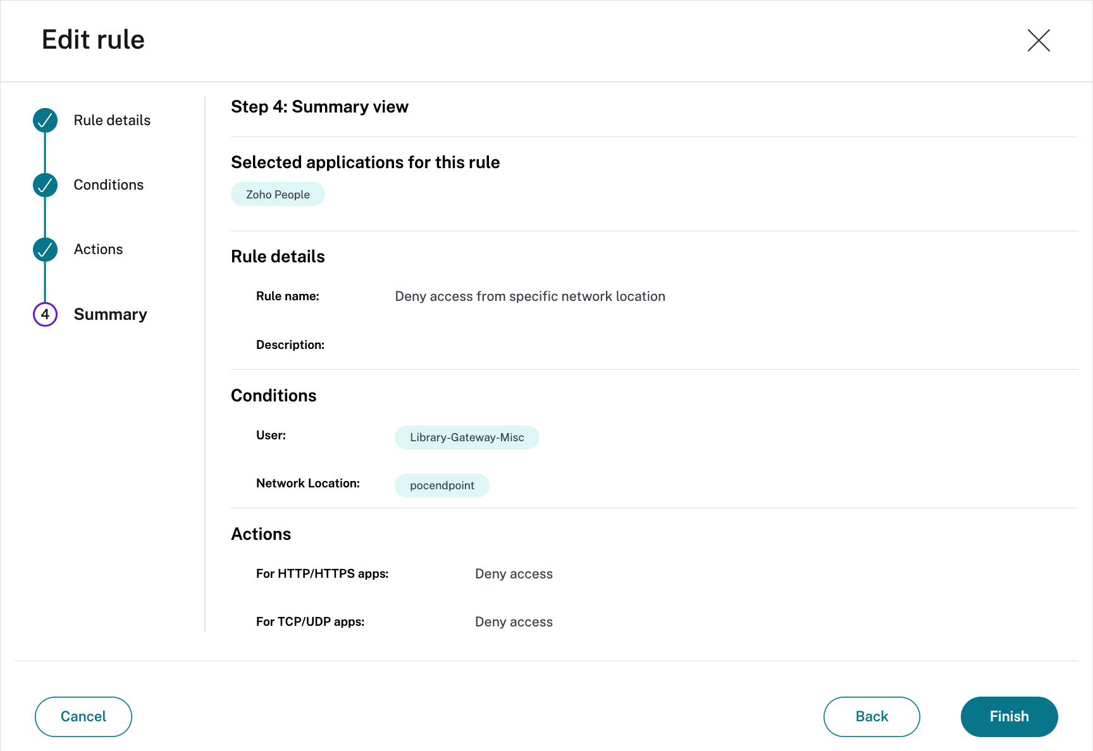Image resolution: width=1093 pixels, height=751 pixels.
Task: Open the Actions step label
Action: (x=98, y=249)
